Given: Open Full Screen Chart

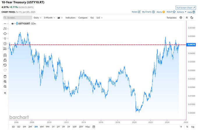Looking at the screenshot, I should (186, 8).
